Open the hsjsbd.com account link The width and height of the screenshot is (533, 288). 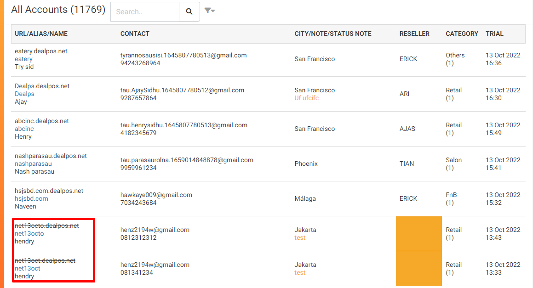31,199
